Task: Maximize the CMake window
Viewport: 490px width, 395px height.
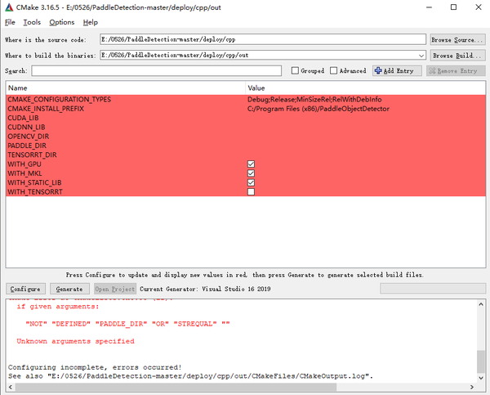Action: pos(453,7)
